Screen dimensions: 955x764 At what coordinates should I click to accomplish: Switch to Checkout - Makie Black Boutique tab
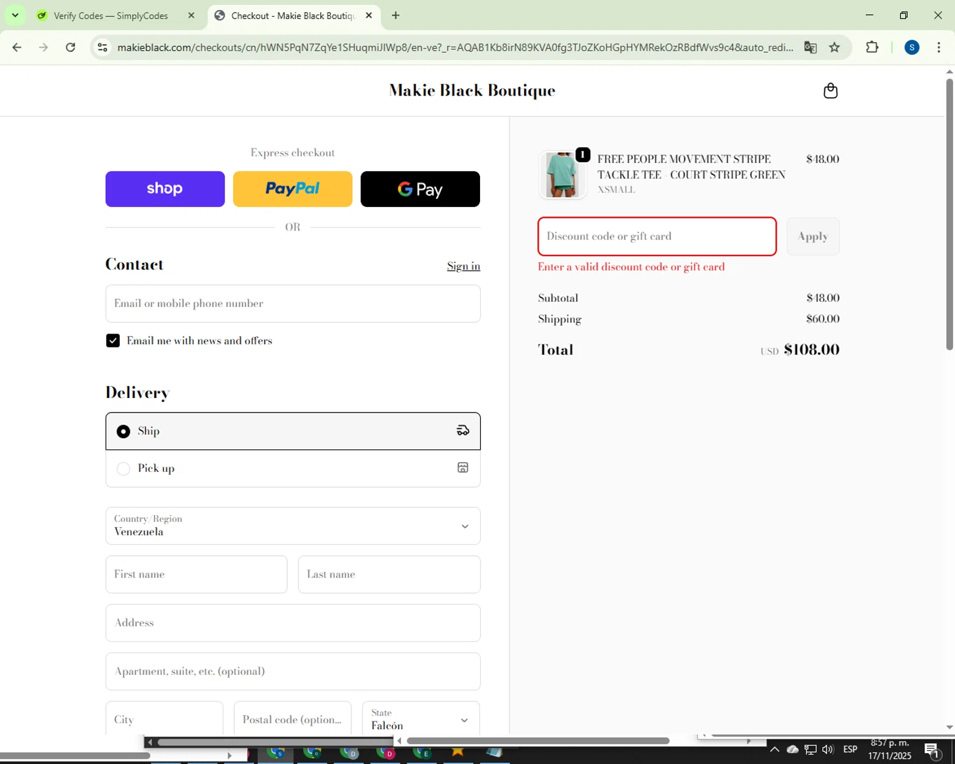[294, 15]
